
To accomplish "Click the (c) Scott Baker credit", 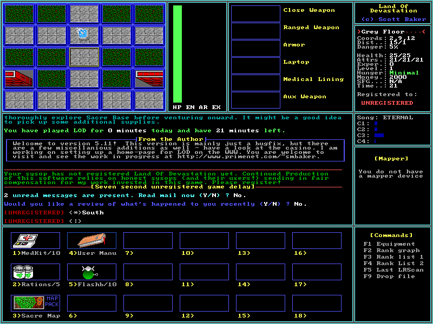I will (393, 19).
